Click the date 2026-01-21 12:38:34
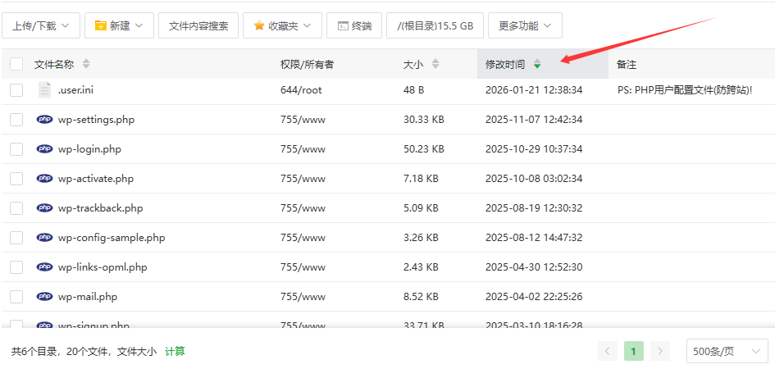 (534, 90)
